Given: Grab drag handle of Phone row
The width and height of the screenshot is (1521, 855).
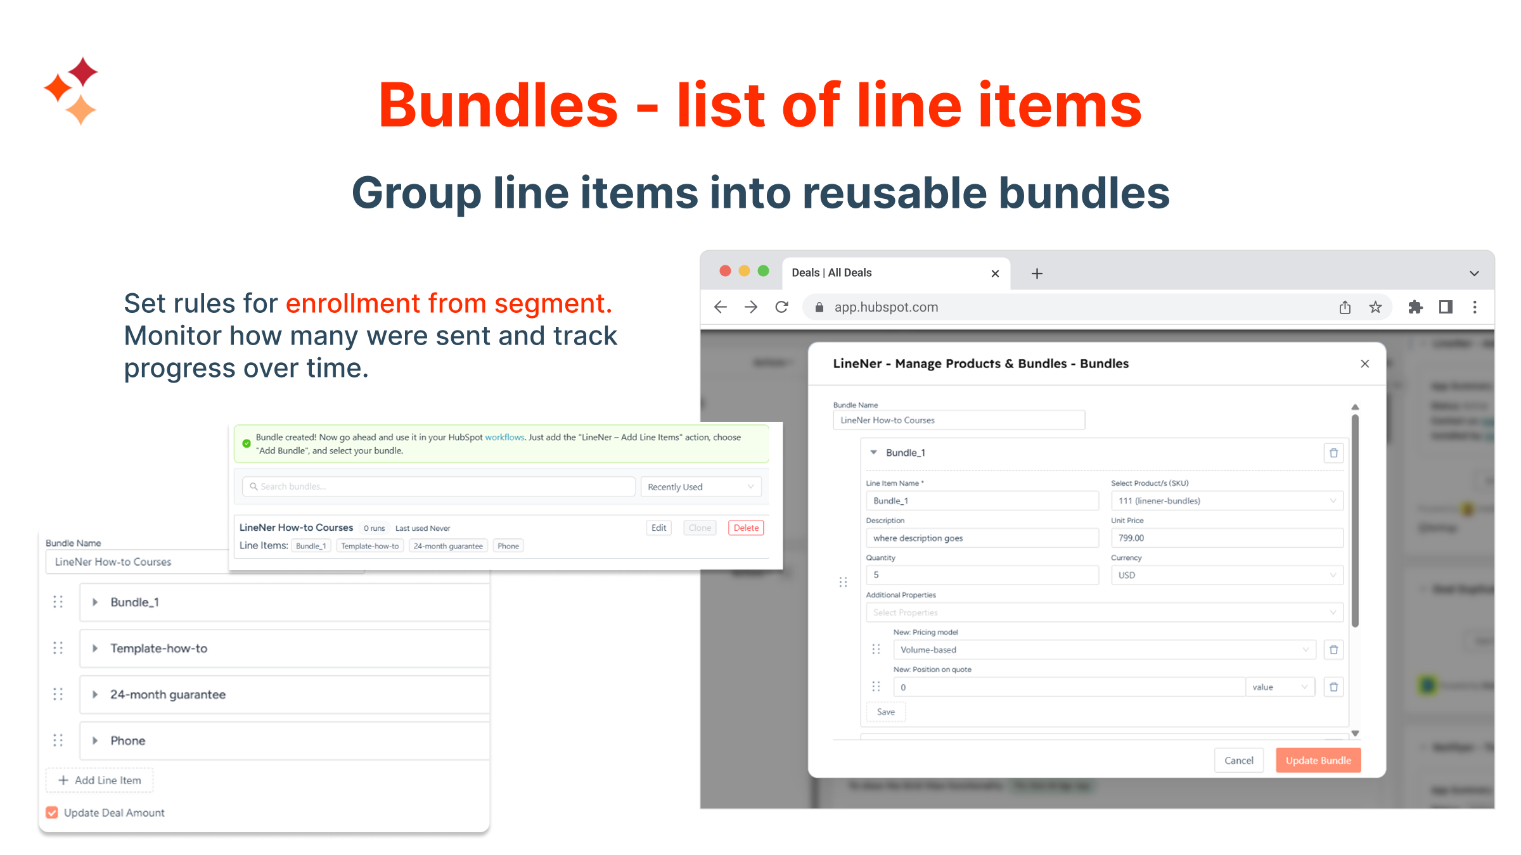Looking at the screenshot, I should 58,740.
